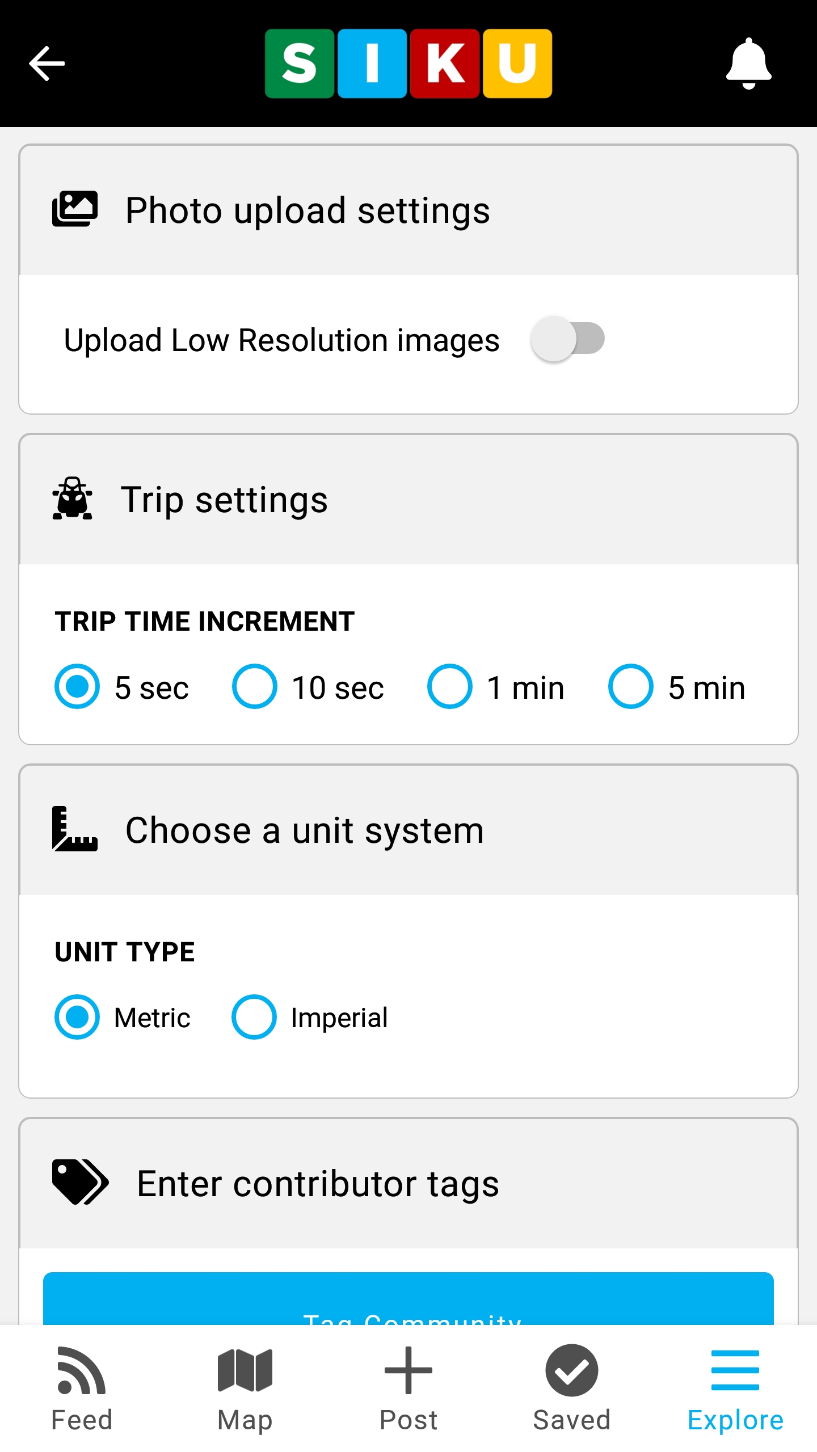Open the Feed tab
The height and width of the screenshot is (1452, 817).
click(82, 1388)
